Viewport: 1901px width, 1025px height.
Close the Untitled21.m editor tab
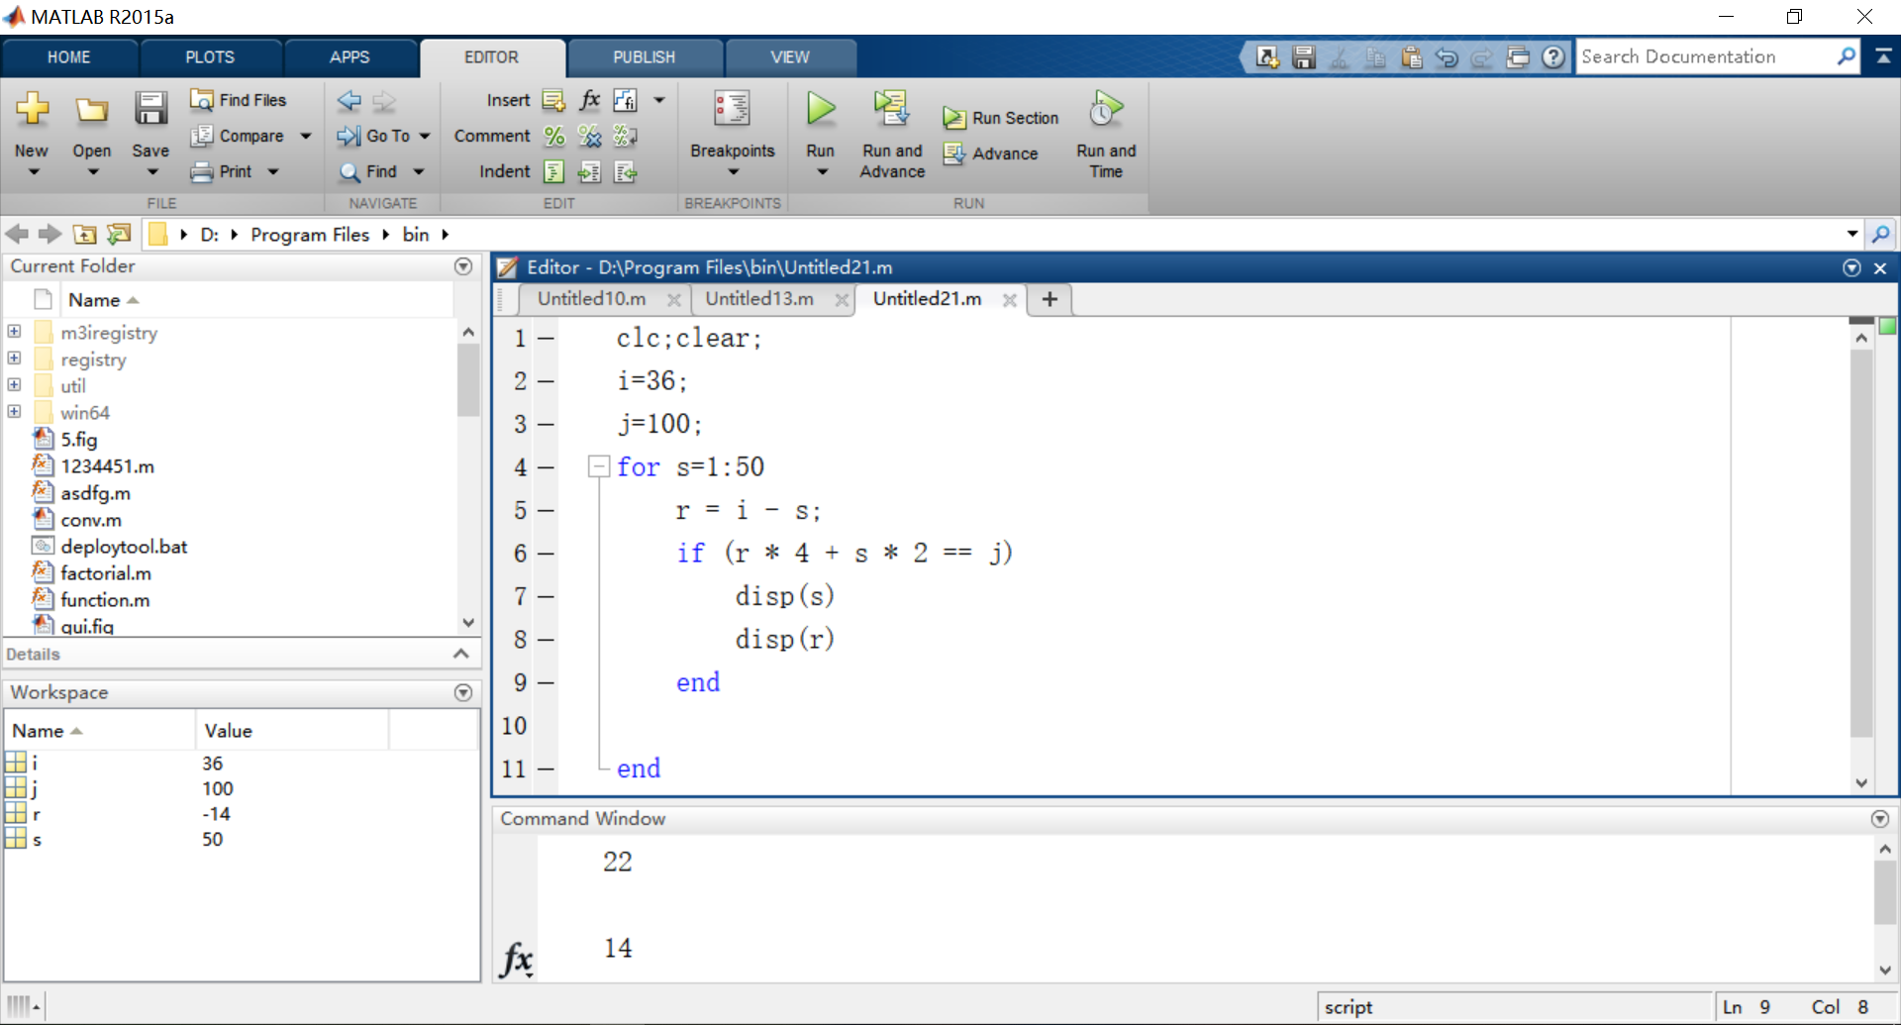(1010, 300)
